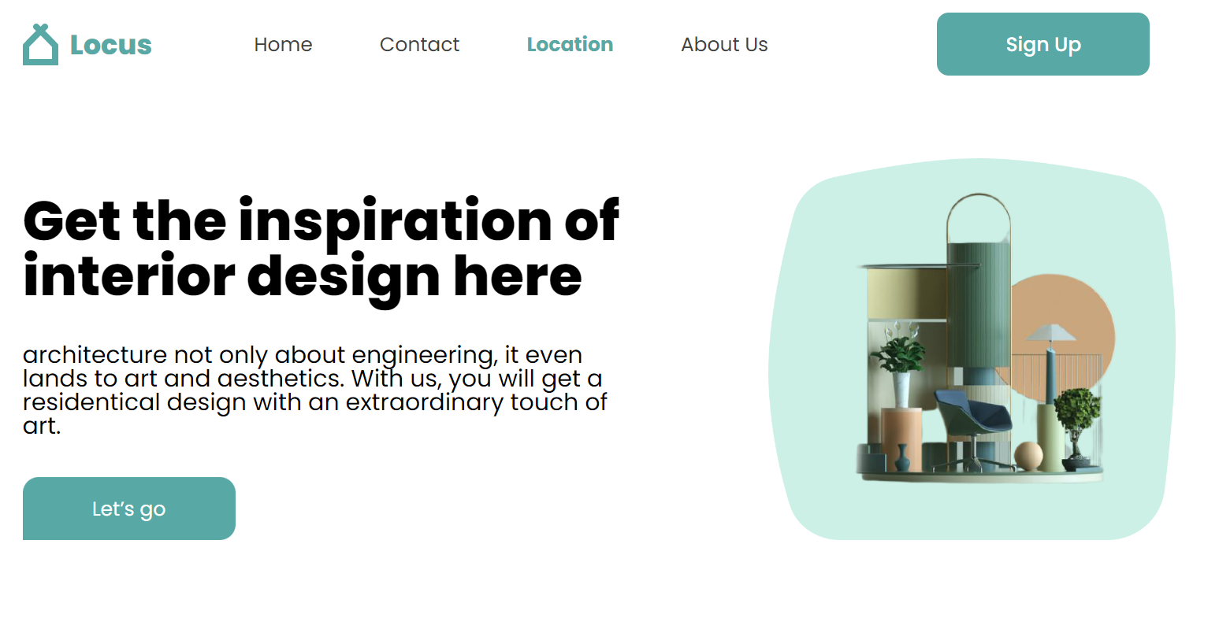Go to the Contact page link
1219x629 pixels.
click(x=419, y=45)
